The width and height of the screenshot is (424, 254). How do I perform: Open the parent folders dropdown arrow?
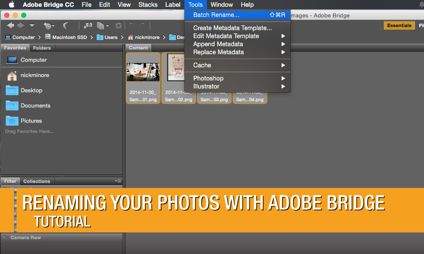pos(32,25)
